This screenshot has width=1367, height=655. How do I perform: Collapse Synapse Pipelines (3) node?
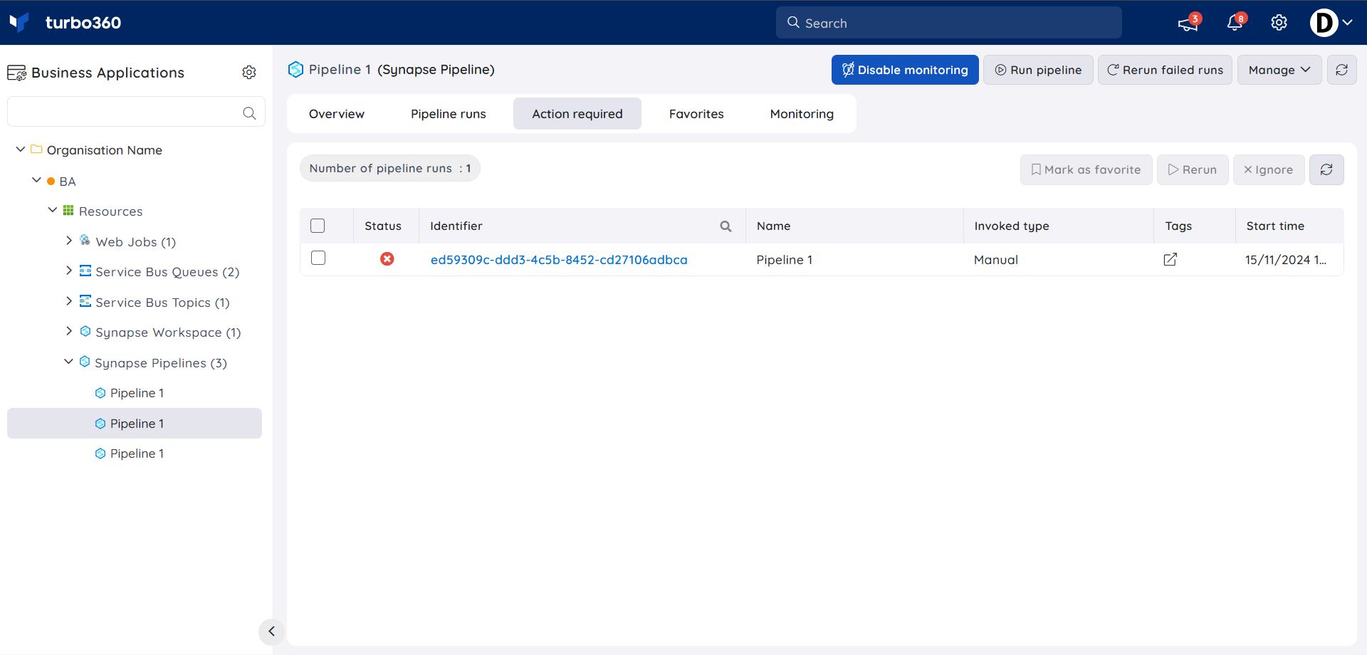[68, 362]
